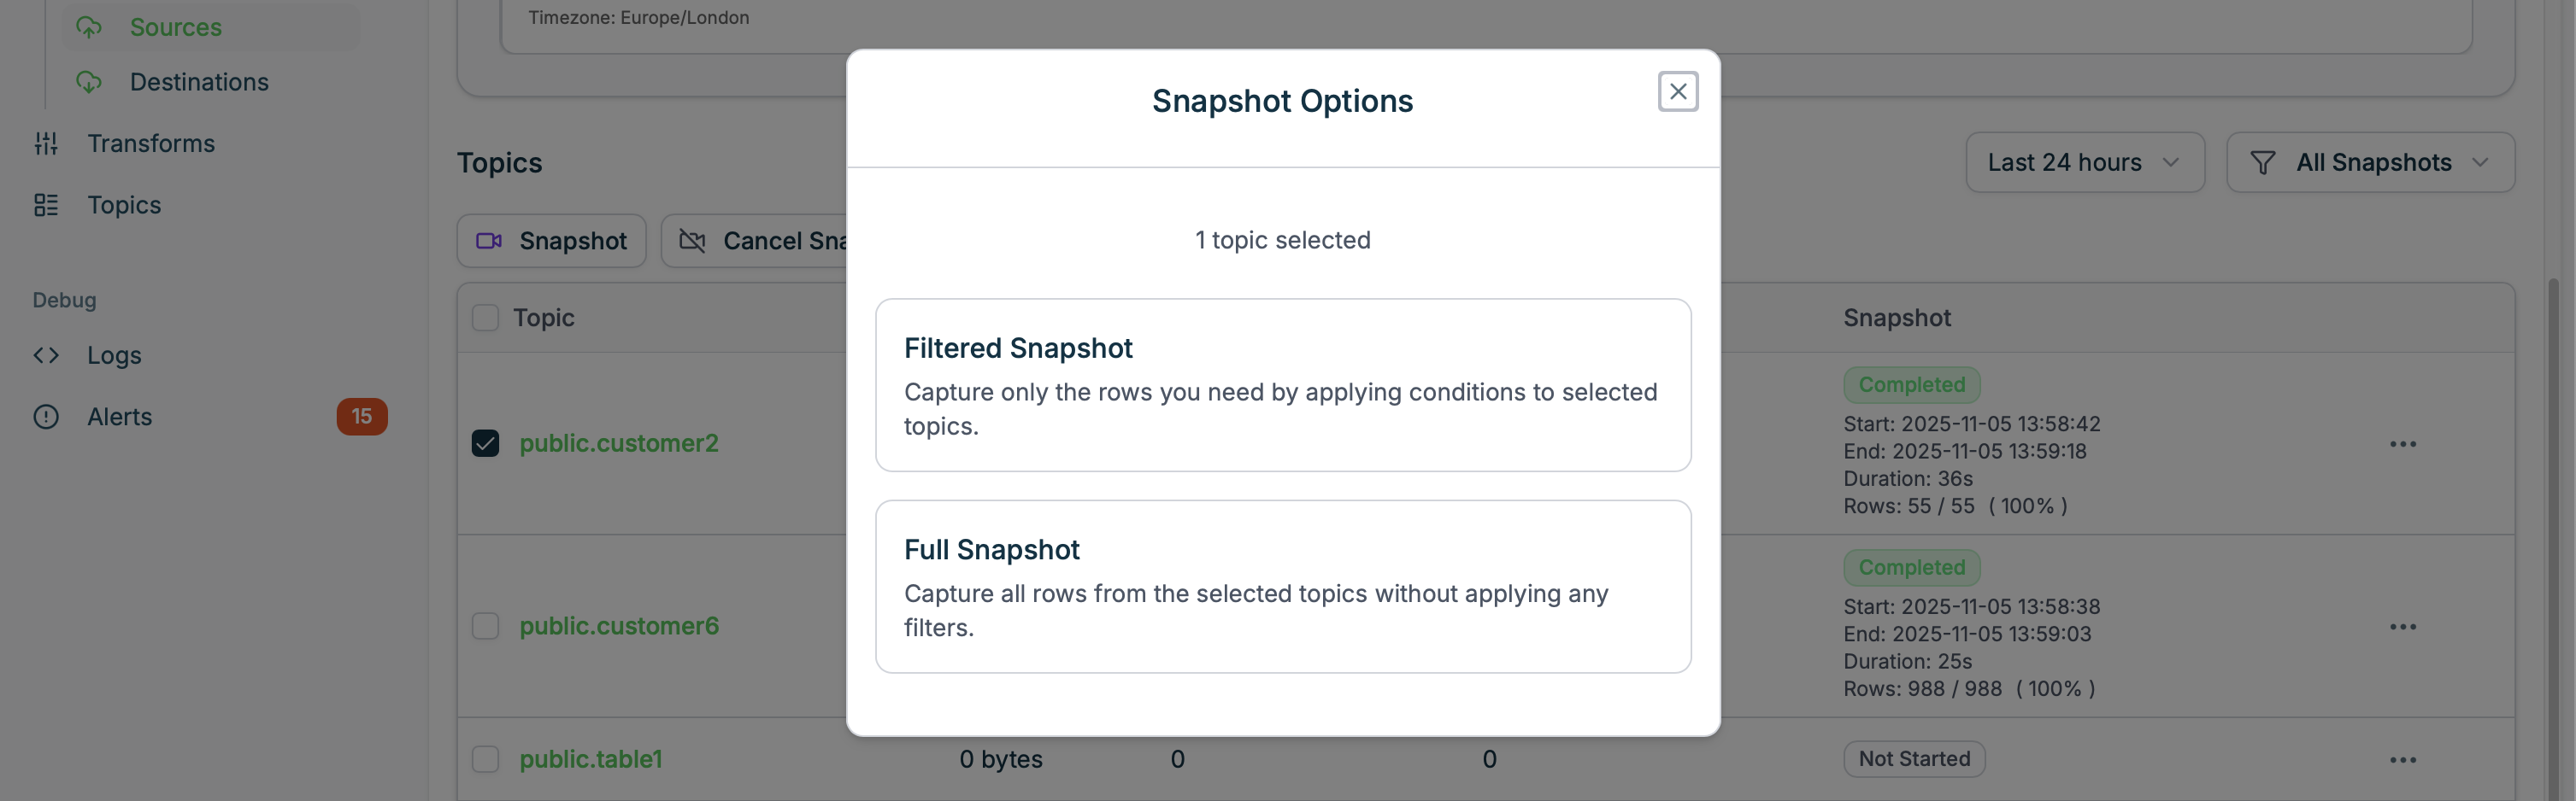Click the Logs code brackets icon

pos(46,355)
